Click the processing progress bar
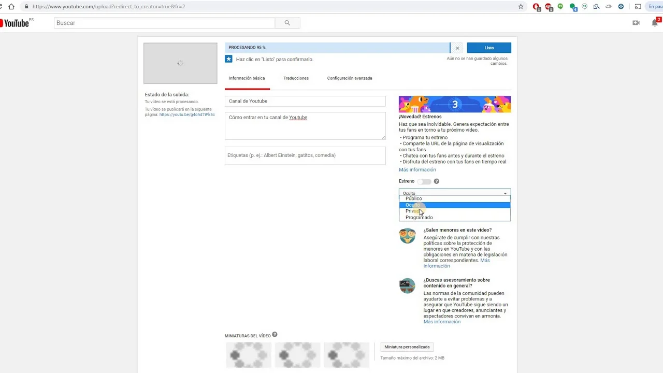 coord(337,48)
